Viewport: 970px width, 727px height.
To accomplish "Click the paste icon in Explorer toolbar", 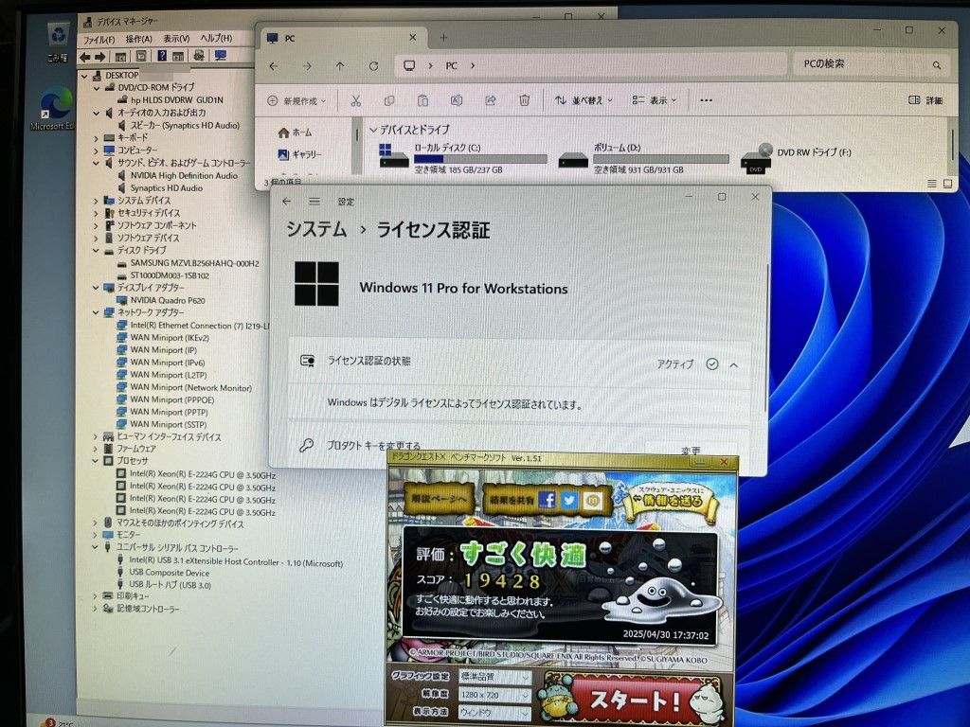I will click(423, 100).
